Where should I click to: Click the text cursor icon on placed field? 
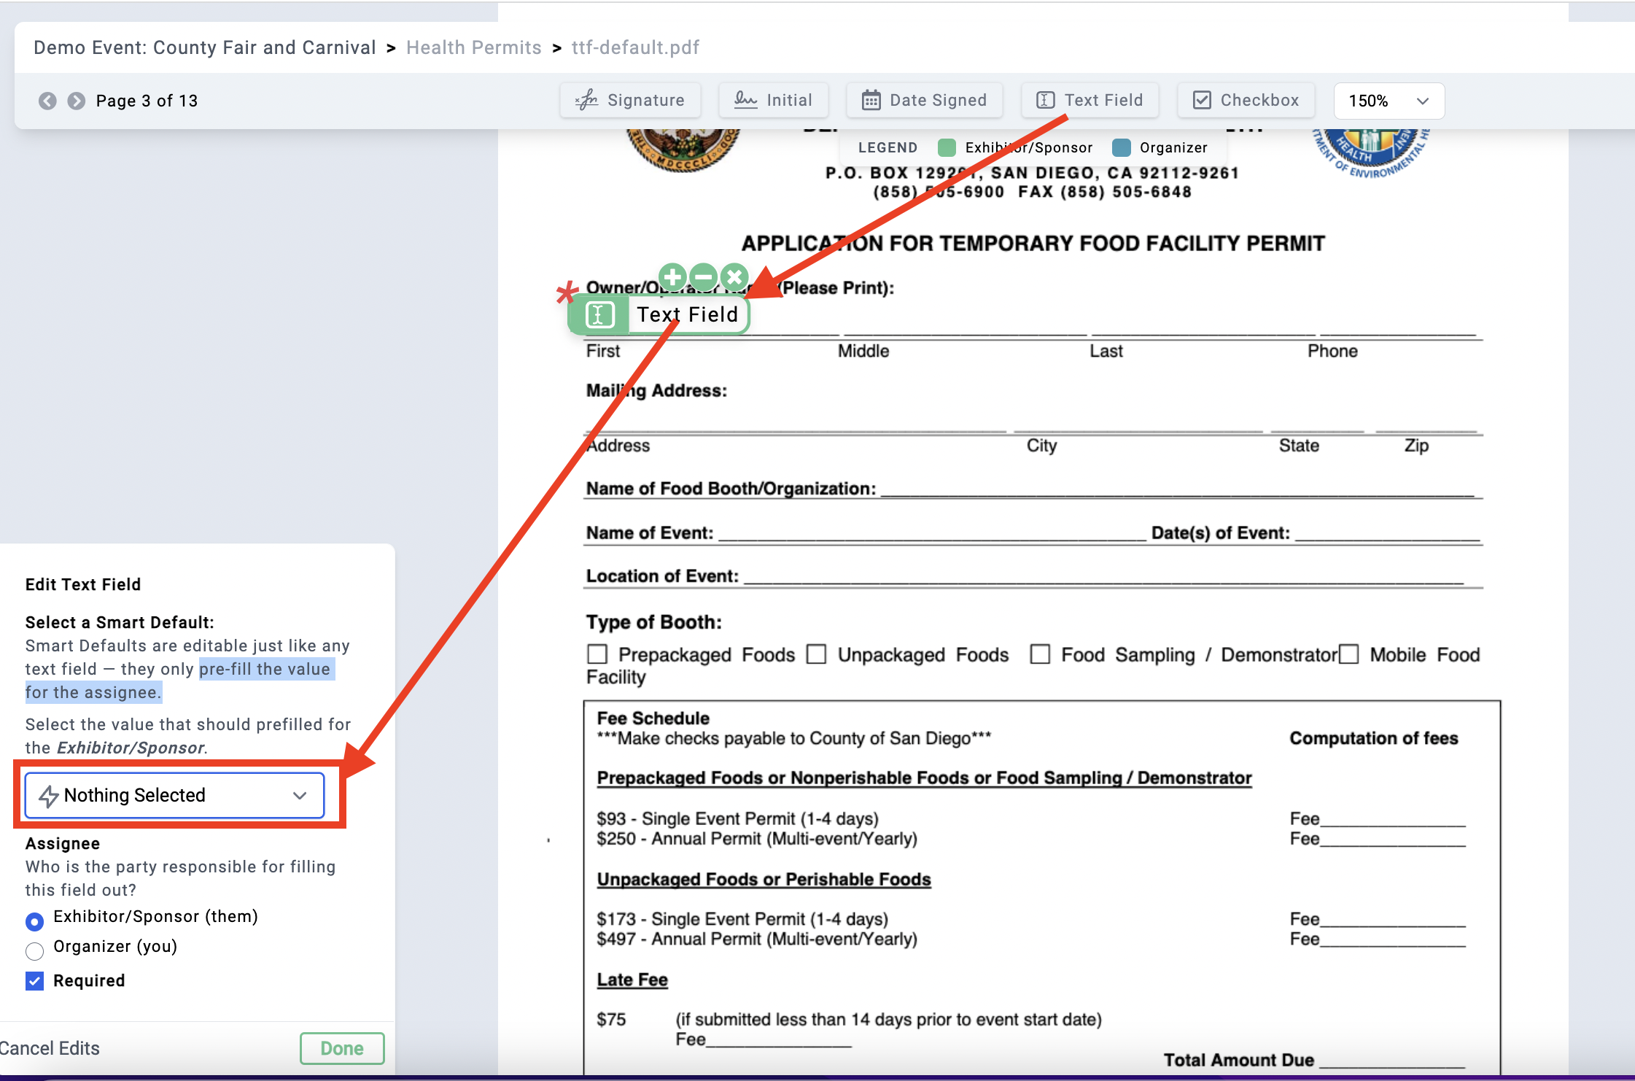(x=599, y=315)
